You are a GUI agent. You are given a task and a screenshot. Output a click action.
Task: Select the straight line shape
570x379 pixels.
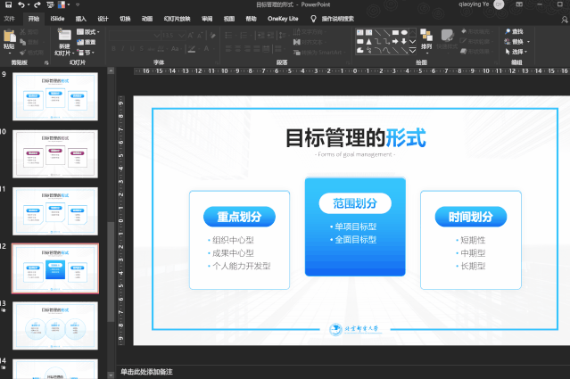coord(377,32)
